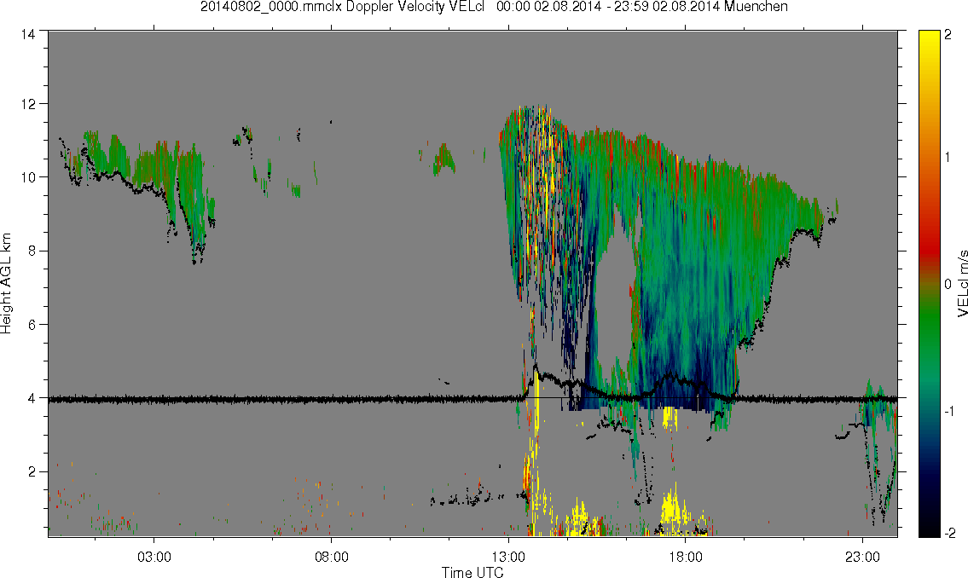This screenshot has height=578, width=968.
Task: Click the 'Time UTC' axis label
Action: 472,572
